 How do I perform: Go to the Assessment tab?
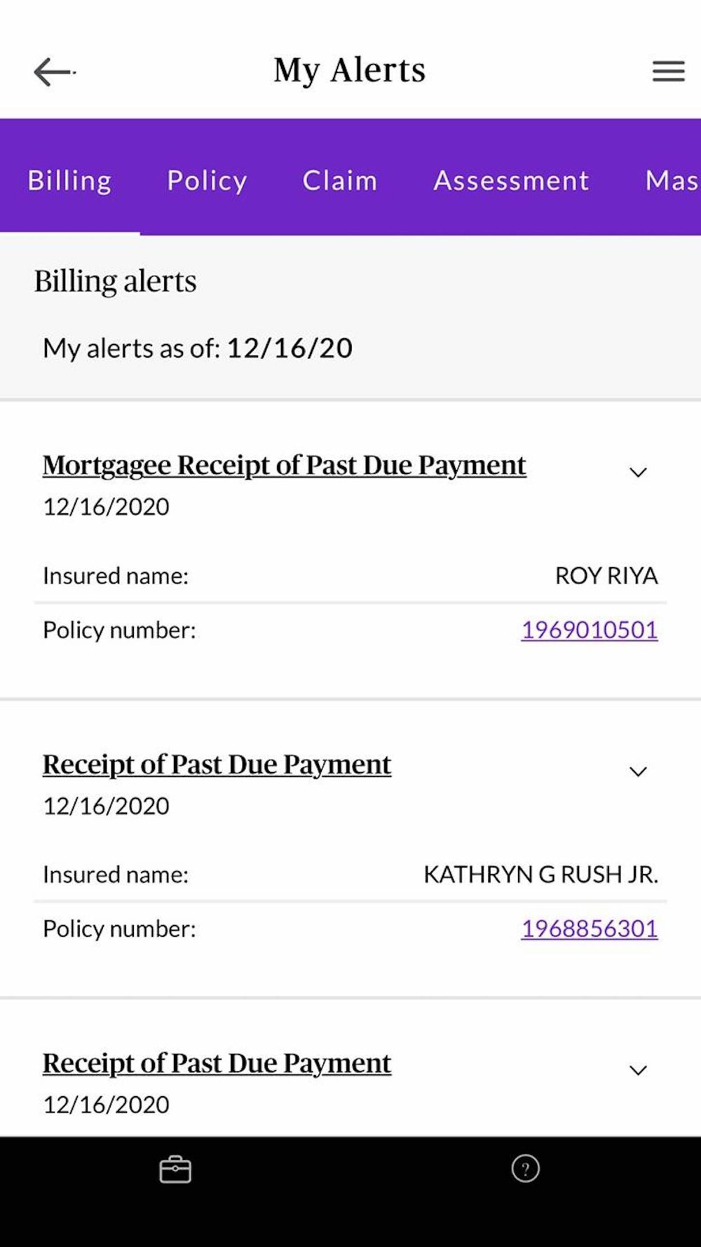point(511,180)
